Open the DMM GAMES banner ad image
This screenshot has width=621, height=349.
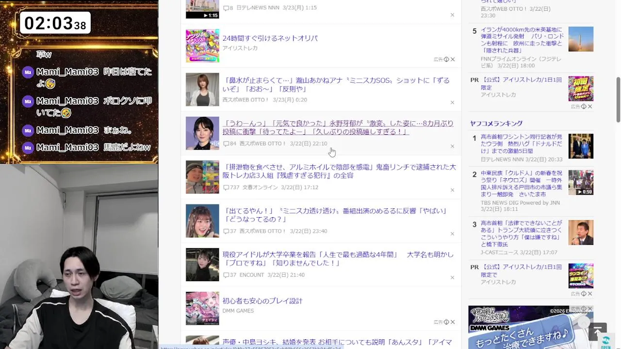[531, 327]
